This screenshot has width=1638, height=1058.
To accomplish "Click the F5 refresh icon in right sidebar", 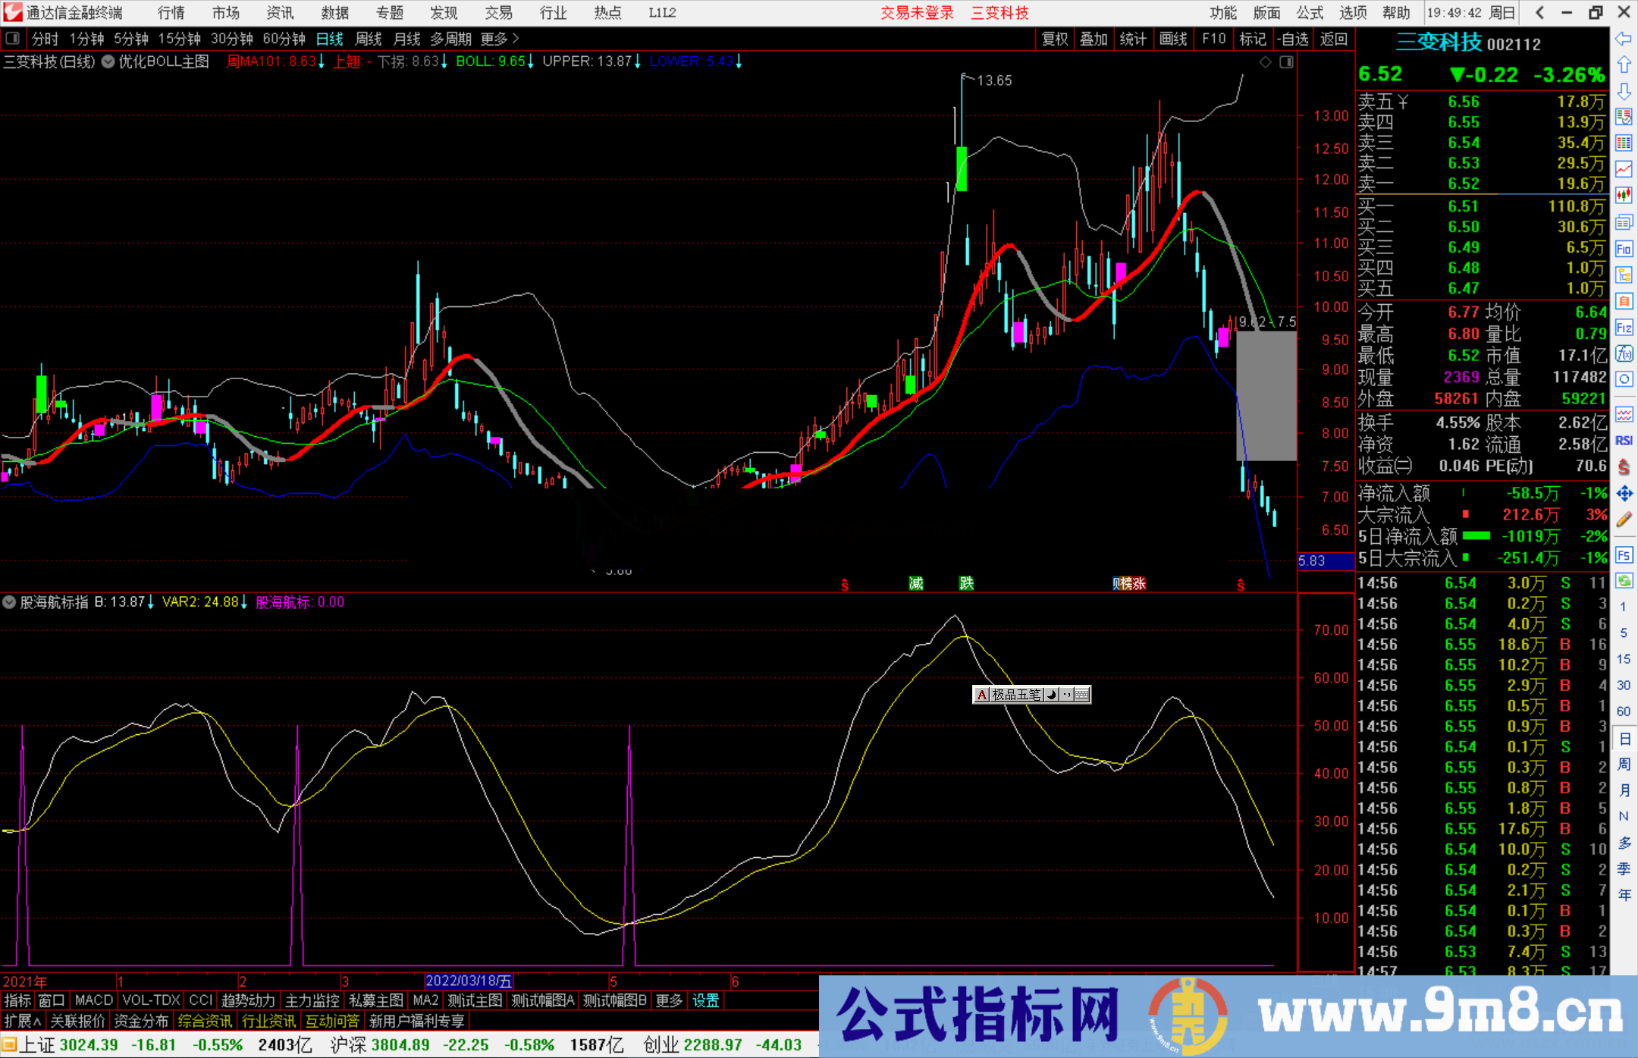I will click(1624, 554).
